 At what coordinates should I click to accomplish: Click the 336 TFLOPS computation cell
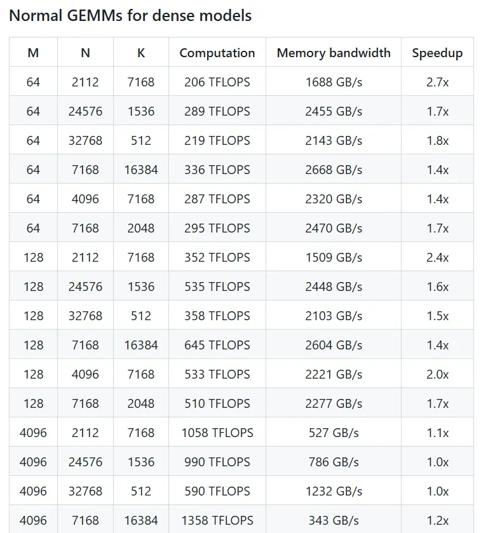[217, 170]
